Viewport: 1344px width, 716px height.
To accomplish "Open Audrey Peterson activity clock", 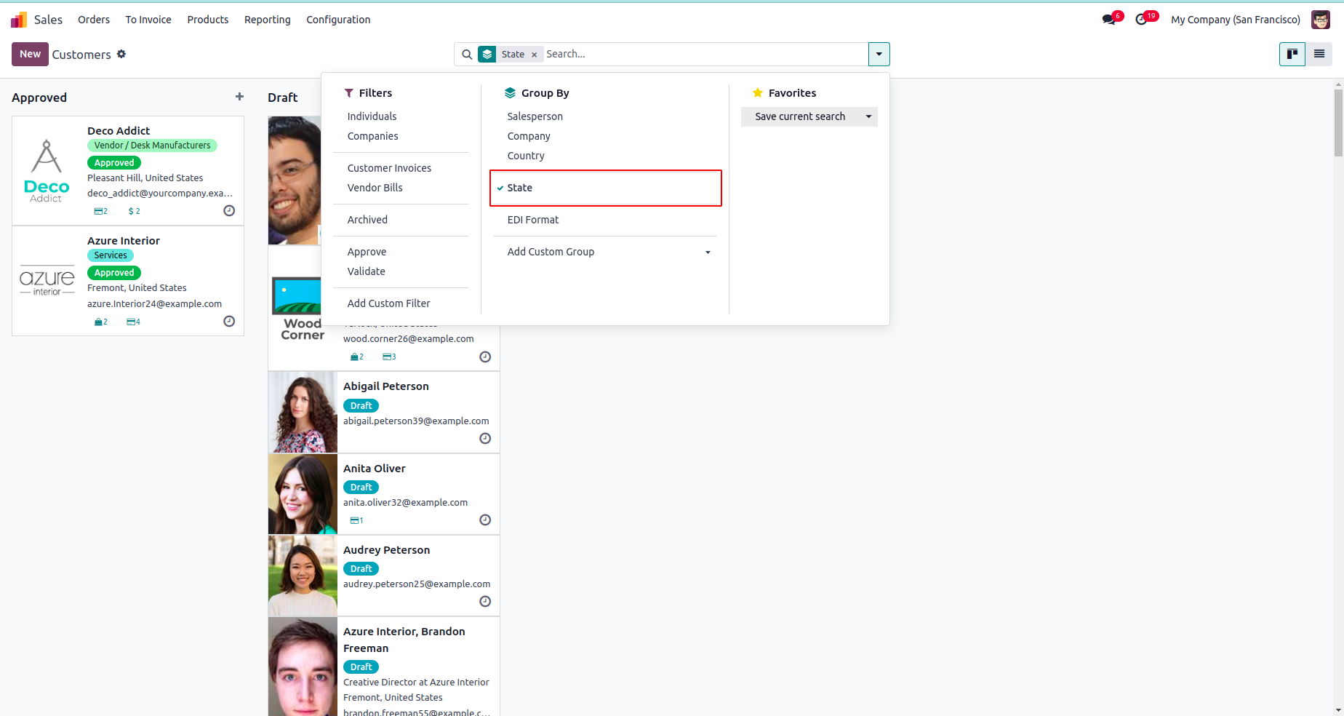I will coord(485,602).
